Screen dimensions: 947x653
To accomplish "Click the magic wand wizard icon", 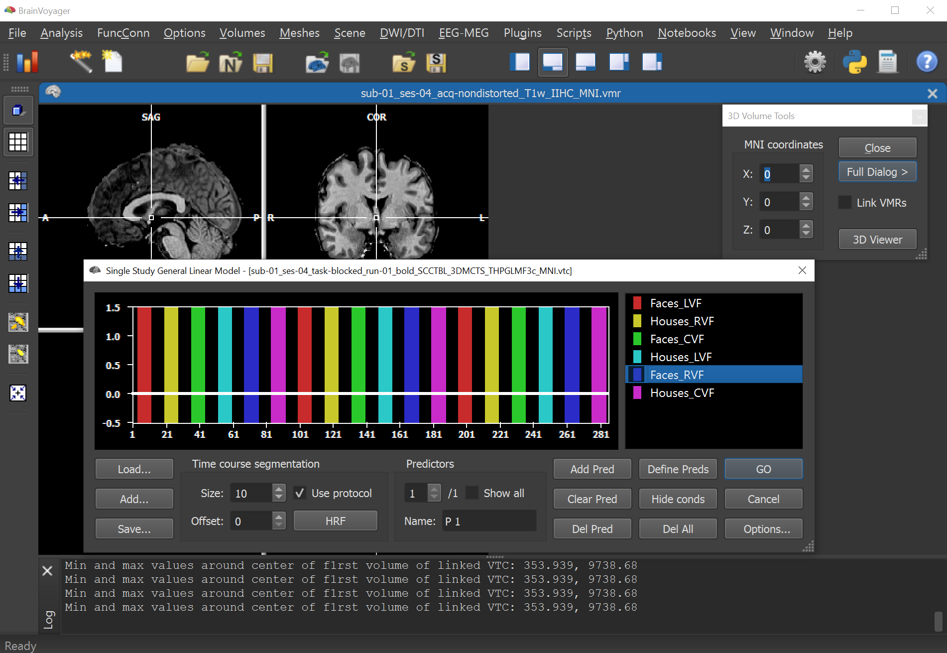I will coord(81,62).
